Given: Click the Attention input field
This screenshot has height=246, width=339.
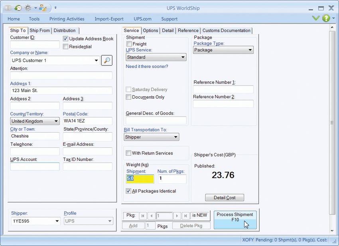Looking at the screenshot, I should (61, 75).
